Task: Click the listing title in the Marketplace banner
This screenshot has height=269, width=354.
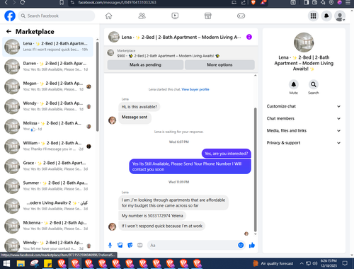Action: click(x=169, y=56)
